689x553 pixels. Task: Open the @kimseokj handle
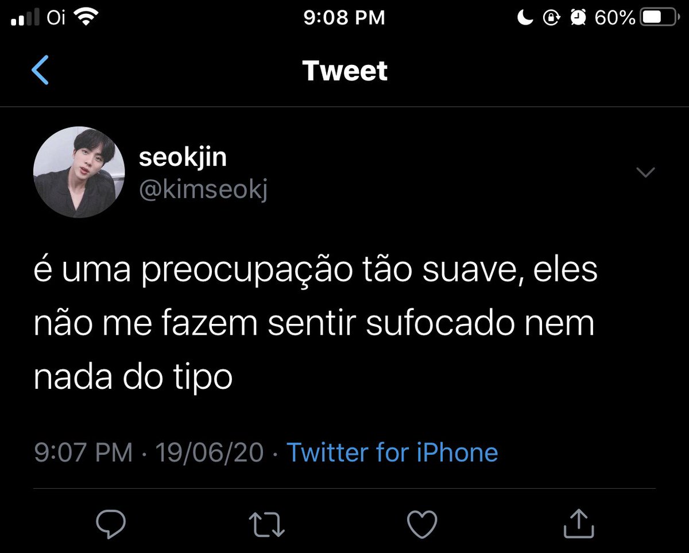[x=203, y=190]
